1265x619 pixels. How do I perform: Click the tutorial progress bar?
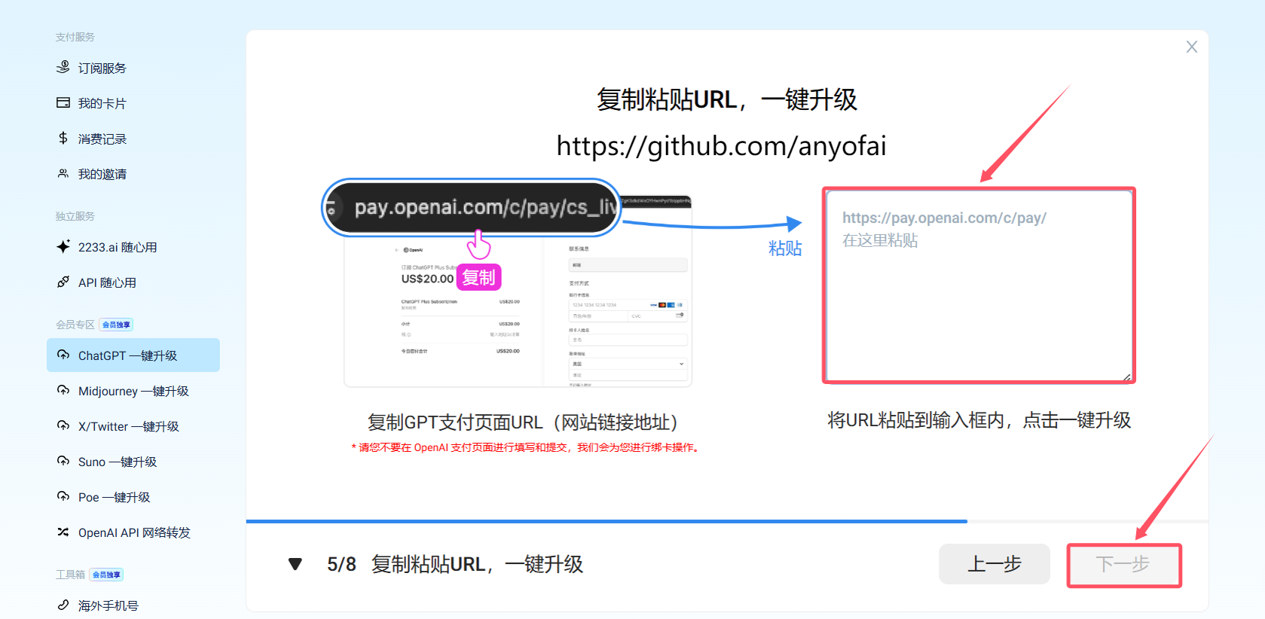(x=727, y=521)
